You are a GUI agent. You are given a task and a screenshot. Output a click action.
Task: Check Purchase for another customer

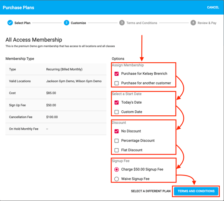click(x=116, y=83)
